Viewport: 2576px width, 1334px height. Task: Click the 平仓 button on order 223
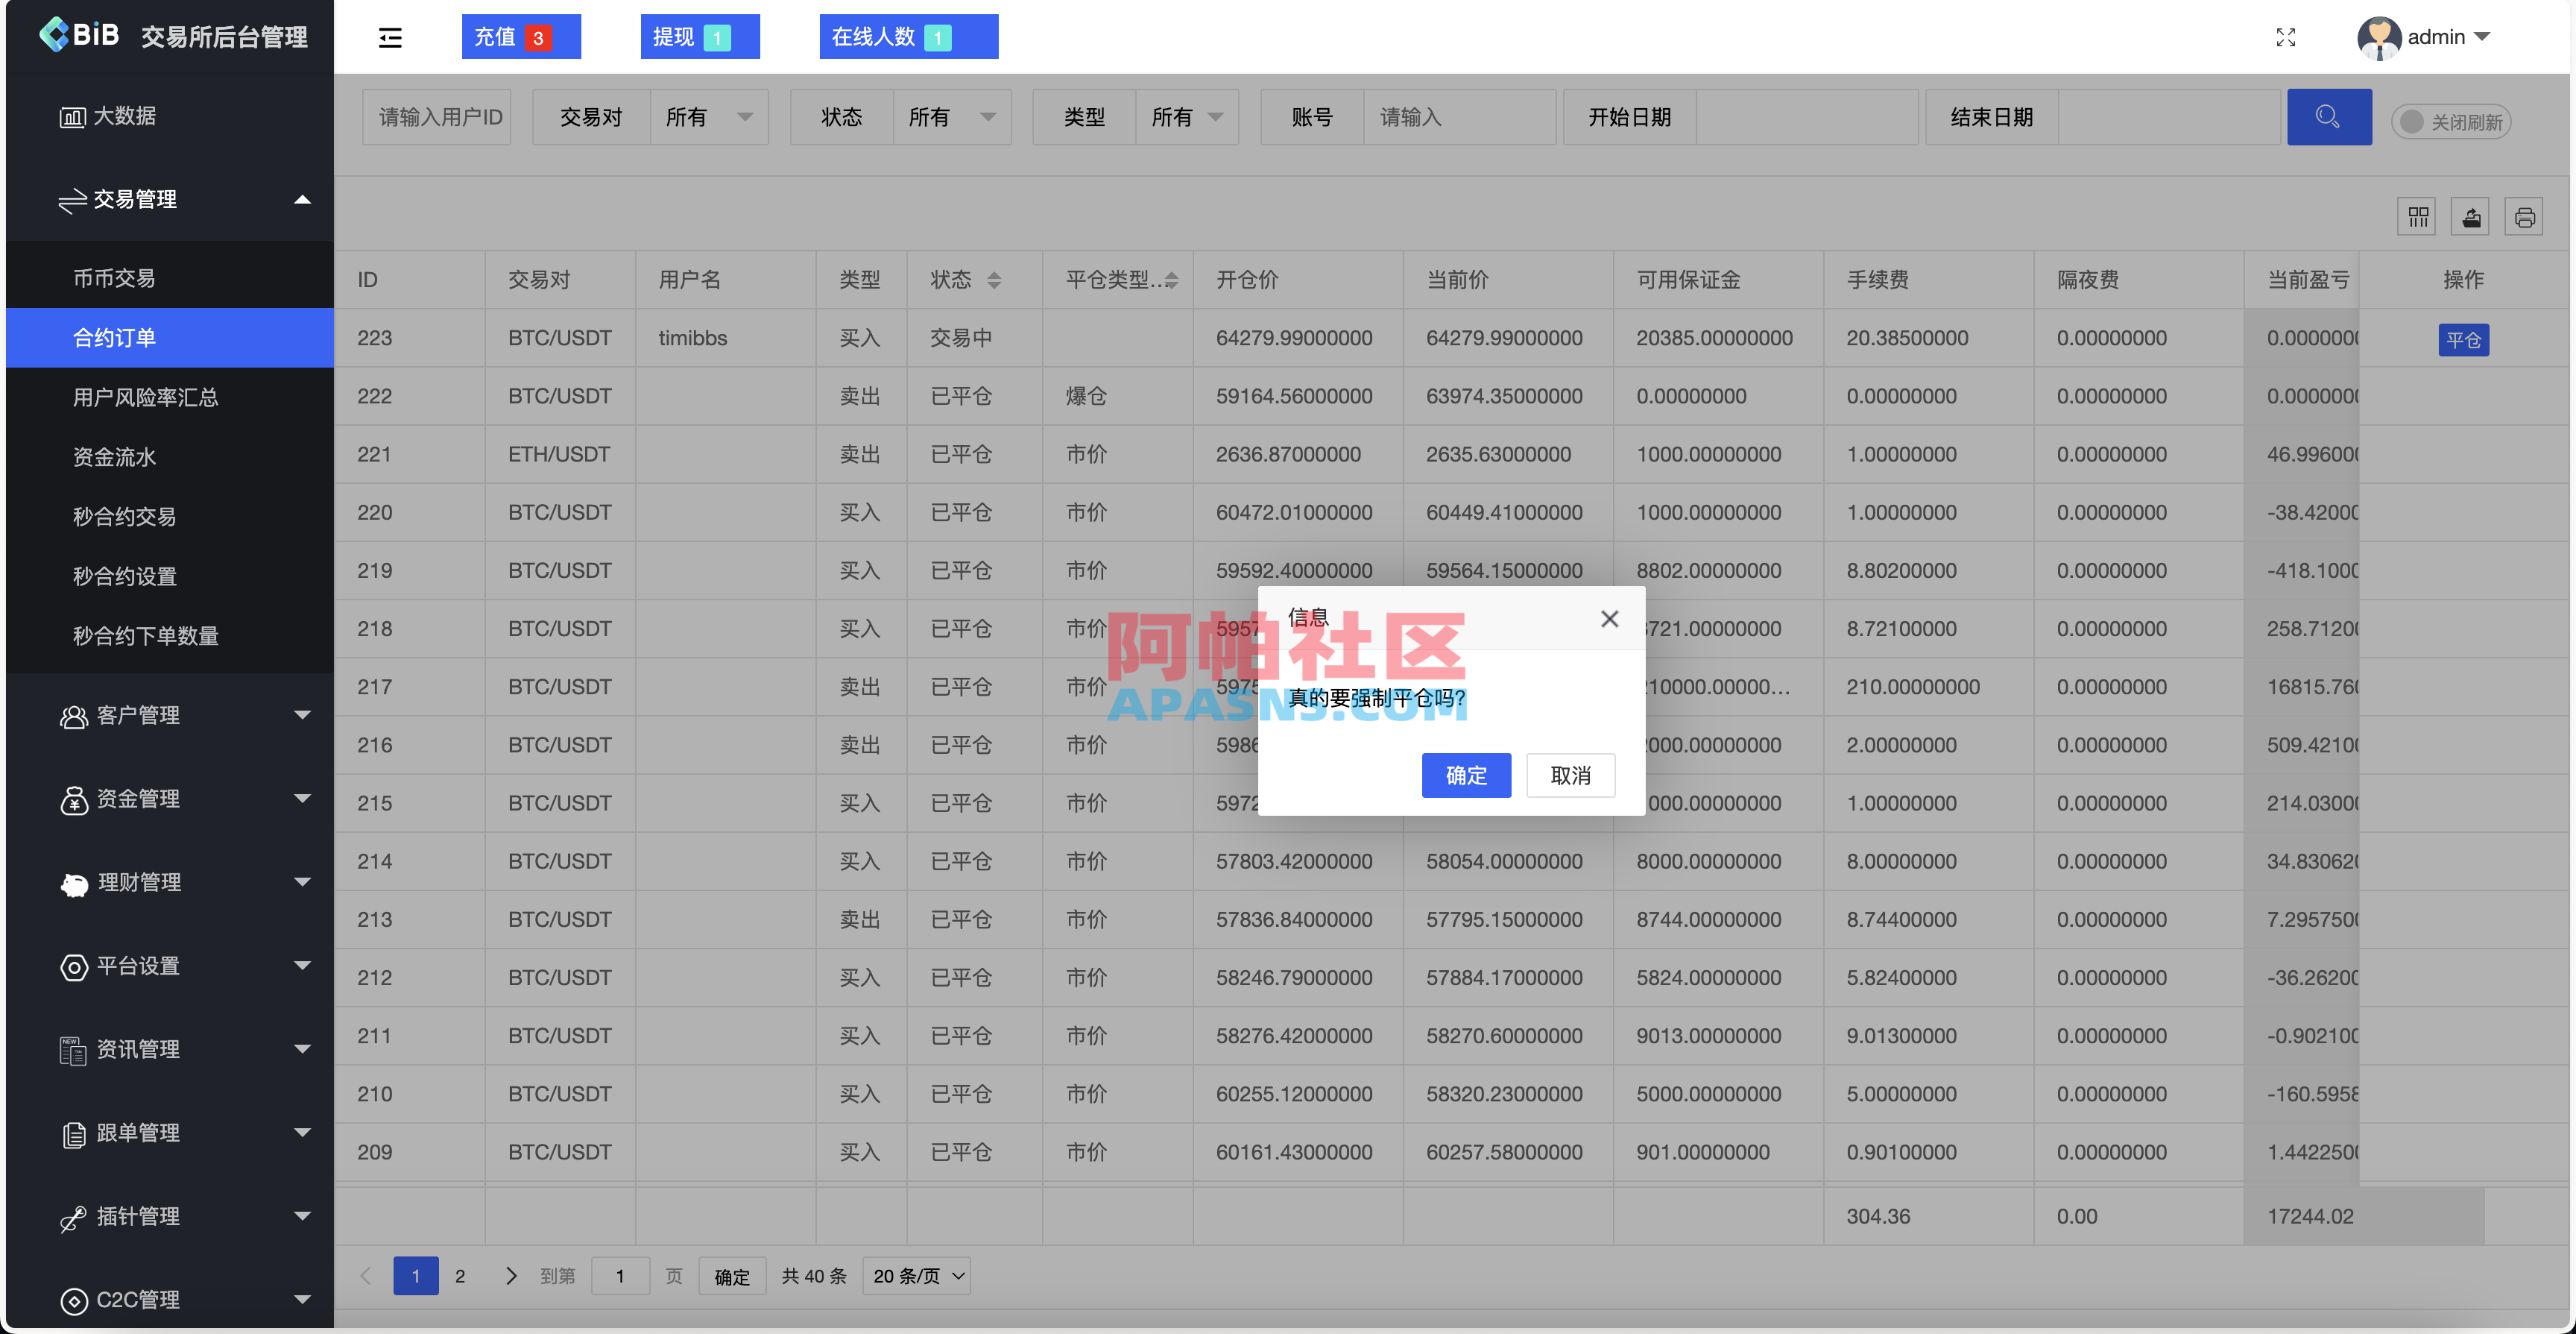[x=2464, y=339]
